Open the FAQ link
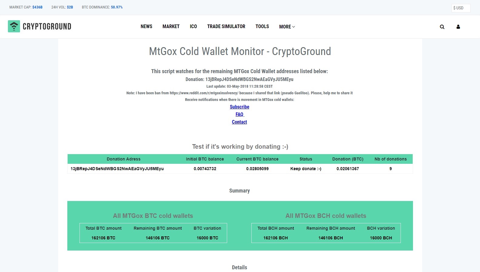Screen dimensions: 480x272 point(240,114)
